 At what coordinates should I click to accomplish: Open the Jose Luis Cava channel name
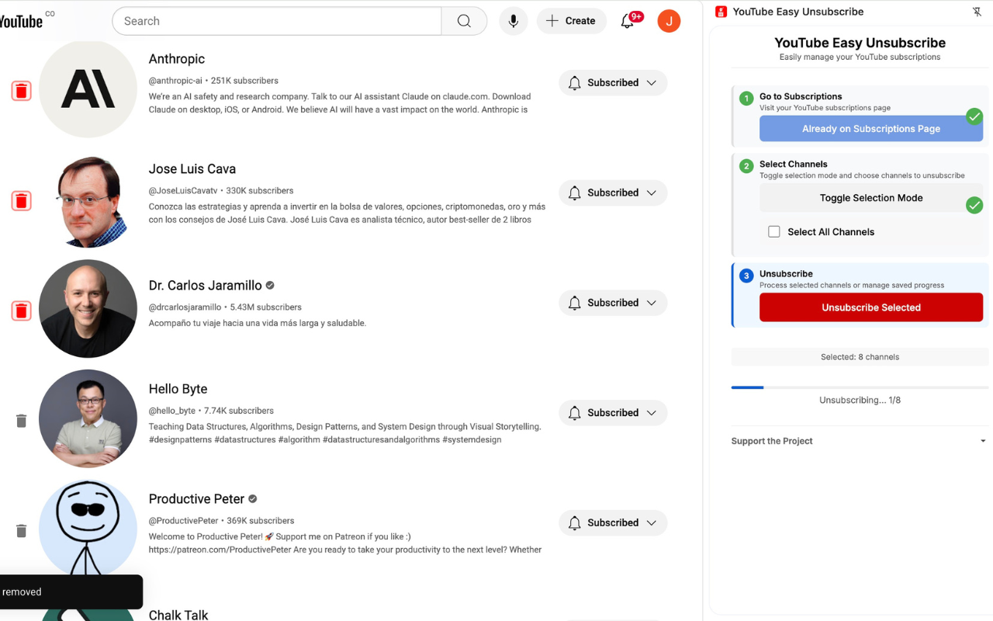click(x=192, y=169)
